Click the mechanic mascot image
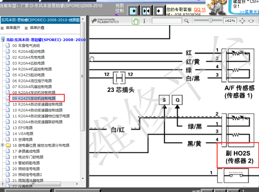Viewport: 259px width, 192px height. (x=217, y=7)
